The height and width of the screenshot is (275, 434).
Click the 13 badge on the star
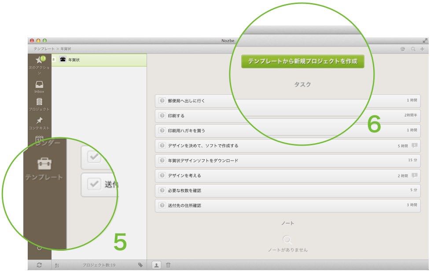(x=43, y=58)
